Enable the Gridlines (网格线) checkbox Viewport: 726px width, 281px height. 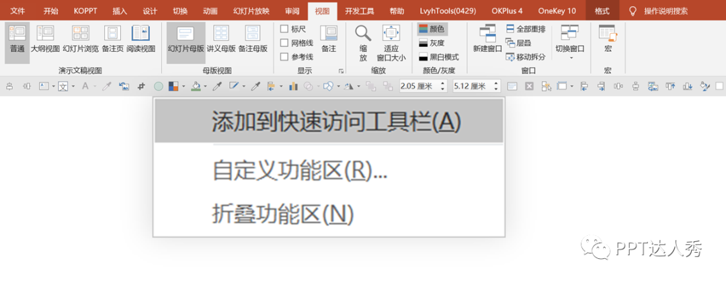tap(284, 42)
